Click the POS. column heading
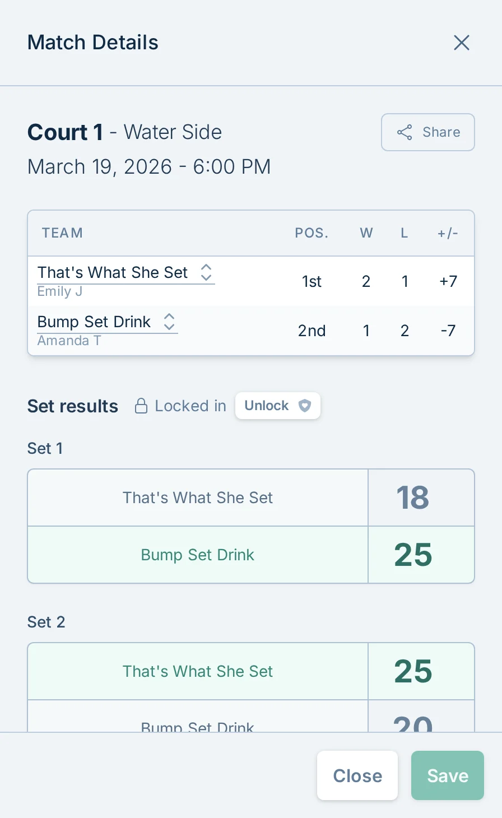This screenshot has width=502, height=818. pyautogui.click(x=312, y=233)
